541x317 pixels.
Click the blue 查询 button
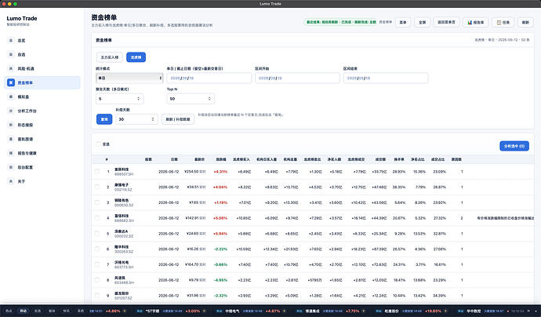pyautogui.click(x=104, y=119)
